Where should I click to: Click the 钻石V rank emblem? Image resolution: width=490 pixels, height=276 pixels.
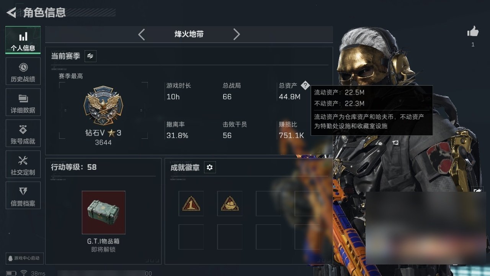tap(103, 105)
